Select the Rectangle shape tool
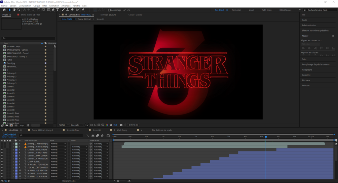The height and width of the screenshot is (183, 338). coord(49,10)
